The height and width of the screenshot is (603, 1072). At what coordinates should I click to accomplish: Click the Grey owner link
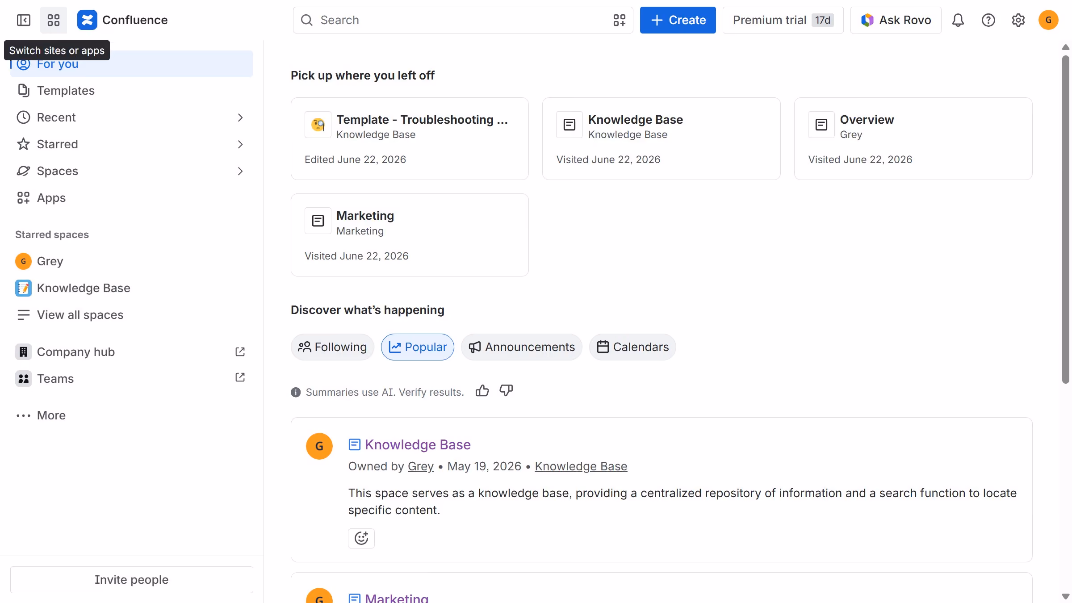point(420,466)
